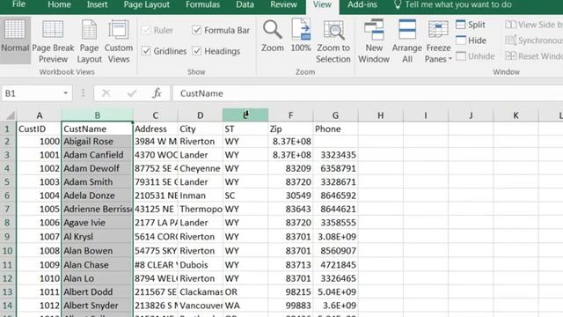Viewport: 563px width, 317px height.
Task: Click Arrange All windows
Action: coord(407,41)
